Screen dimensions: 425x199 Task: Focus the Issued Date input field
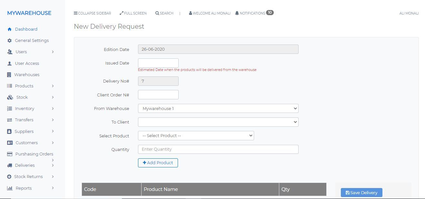click(x=158, y=63)
